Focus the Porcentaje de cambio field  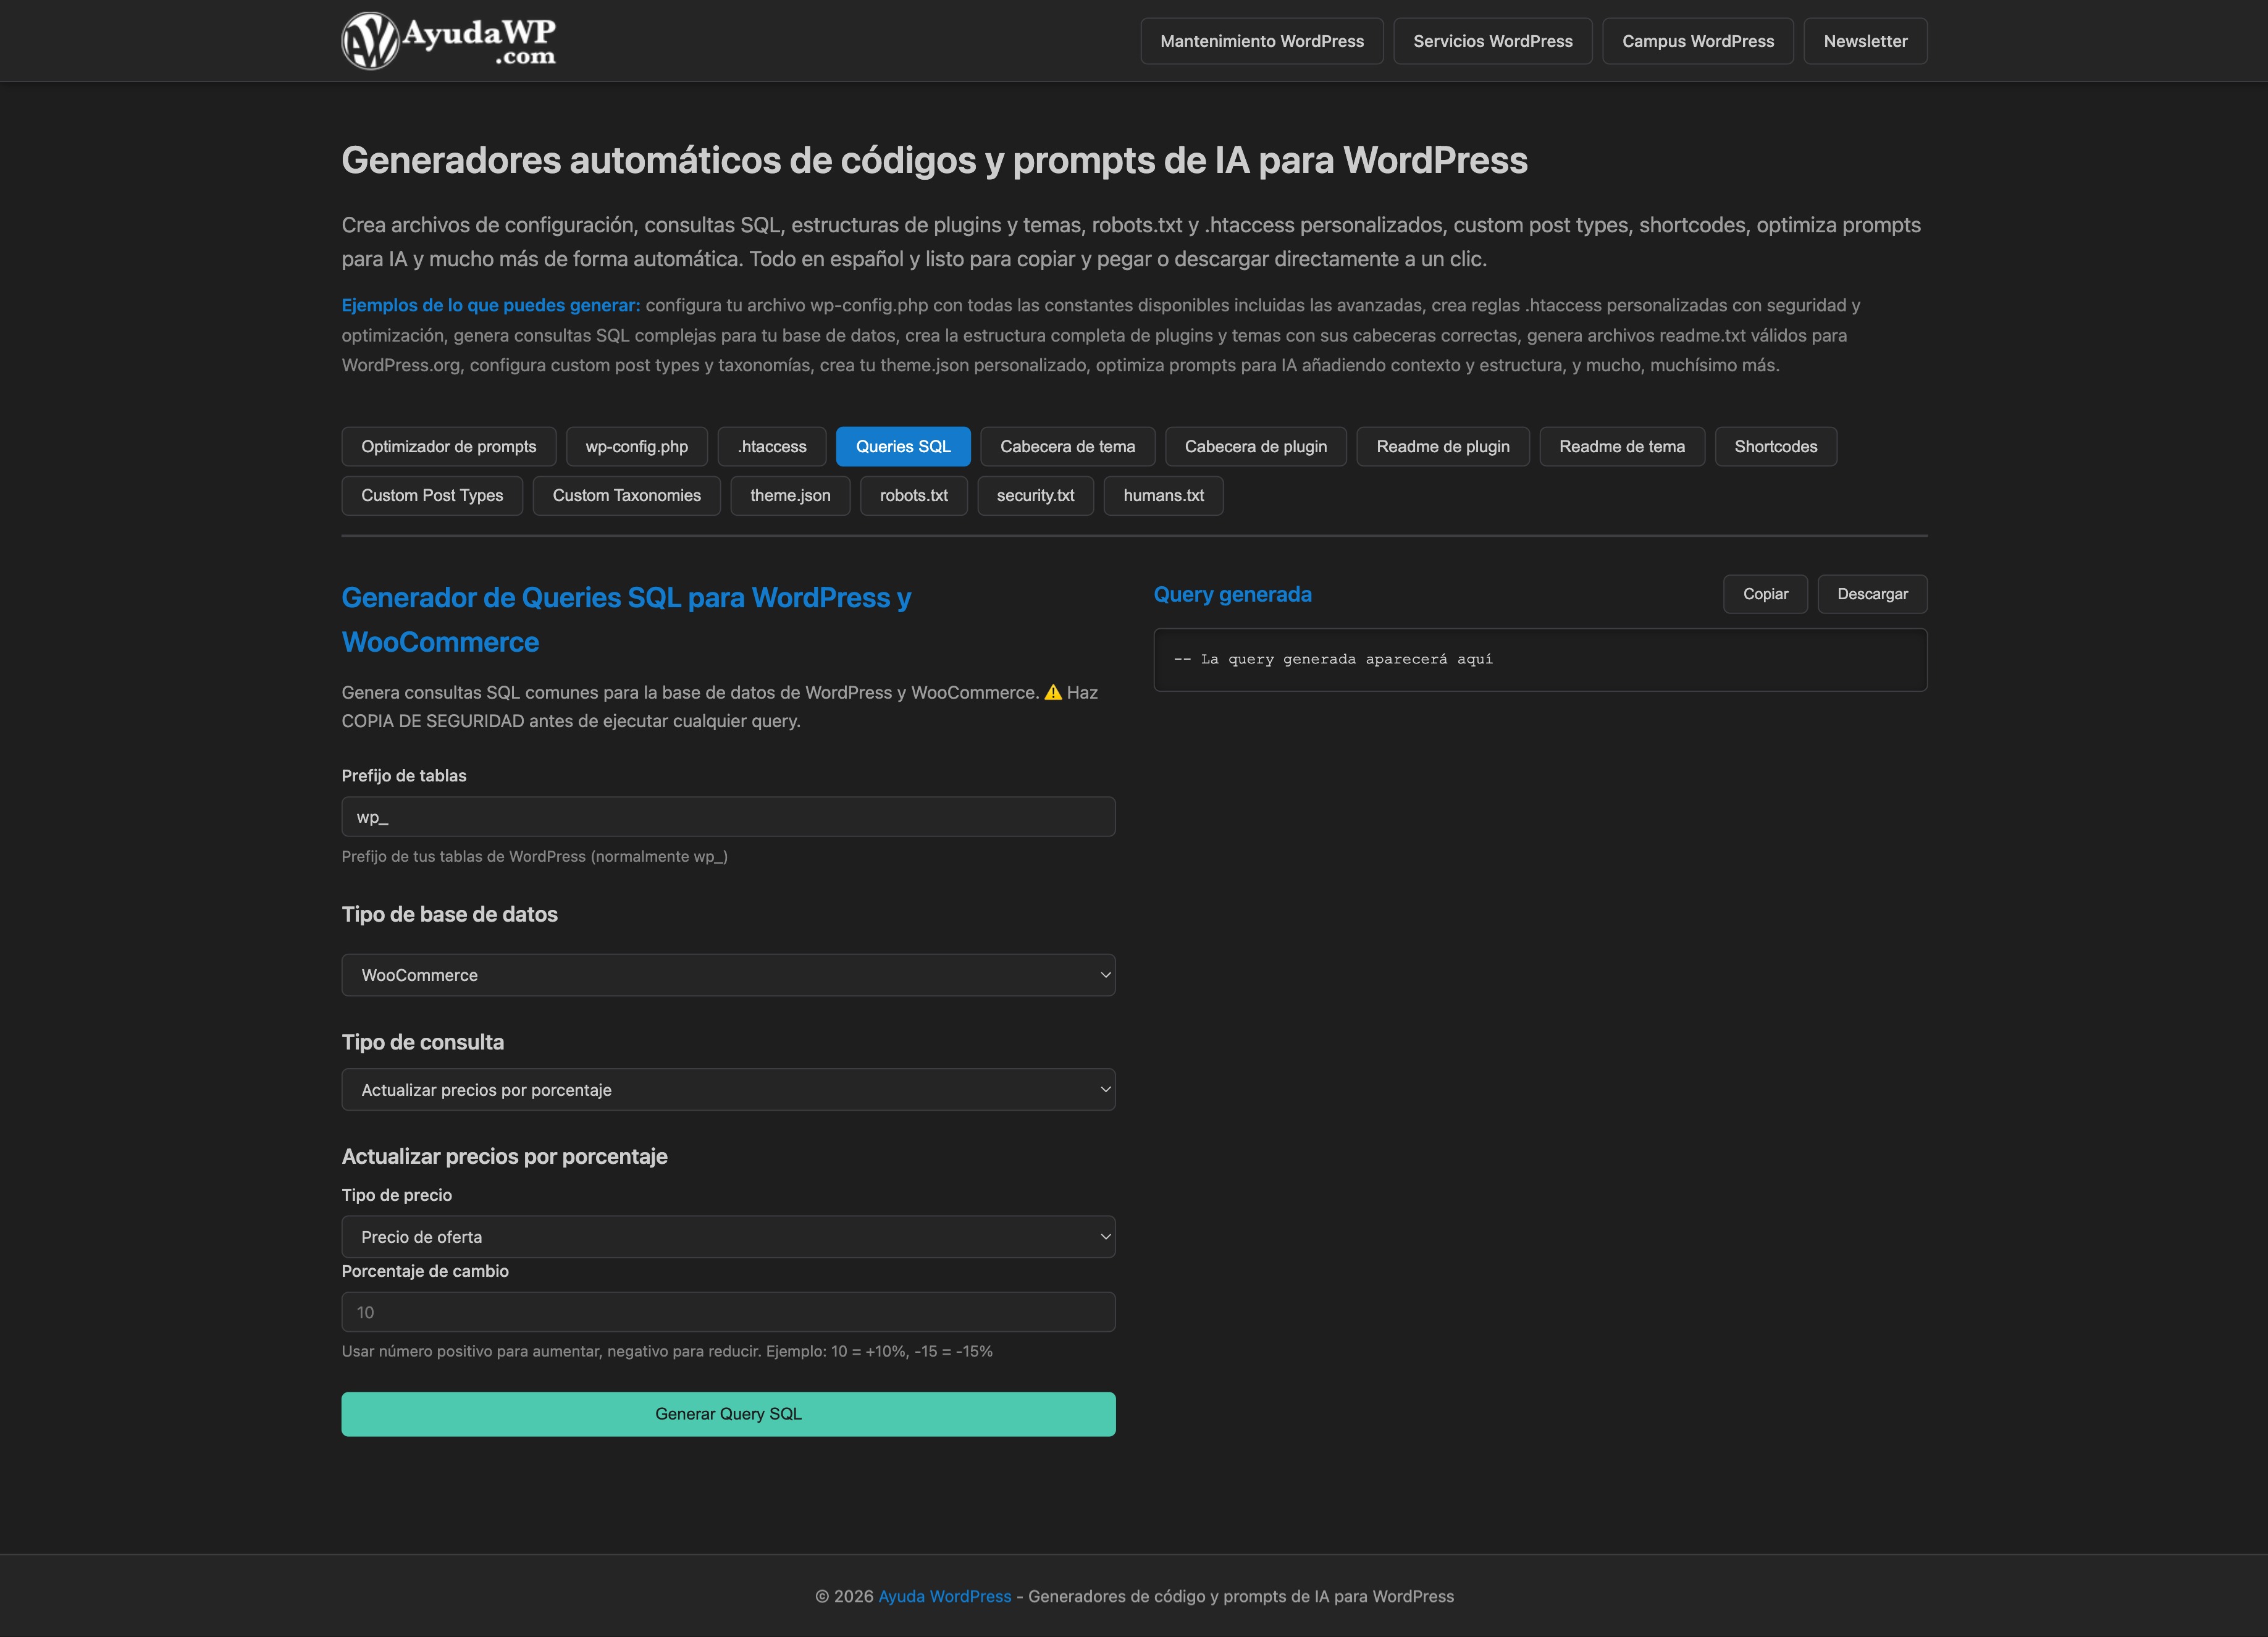click(x=727, y=1312)
